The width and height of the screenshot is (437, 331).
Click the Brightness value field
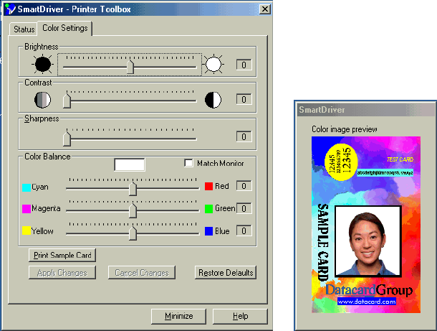244,65
